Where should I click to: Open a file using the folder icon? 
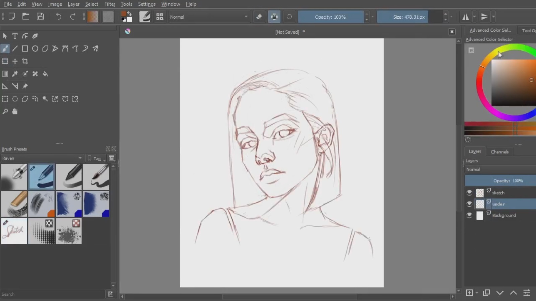pos(26,17)
